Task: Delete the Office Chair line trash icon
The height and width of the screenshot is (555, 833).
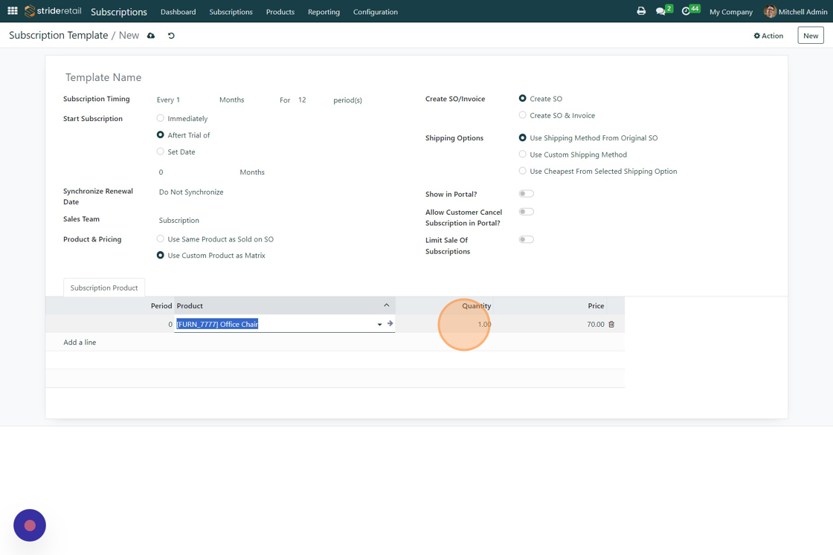Action: point(611,325)
